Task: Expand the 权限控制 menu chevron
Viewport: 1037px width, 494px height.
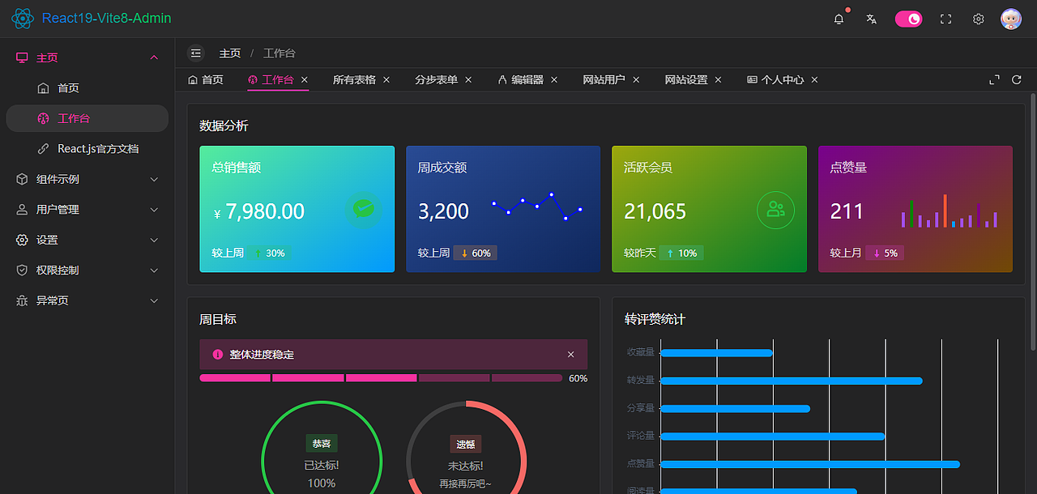Action: [154, 270]
